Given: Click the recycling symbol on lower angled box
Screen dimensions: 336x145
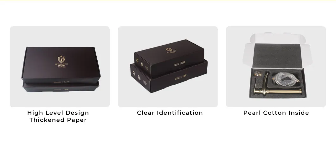Looking at the screenshot, I should (134, 73).
